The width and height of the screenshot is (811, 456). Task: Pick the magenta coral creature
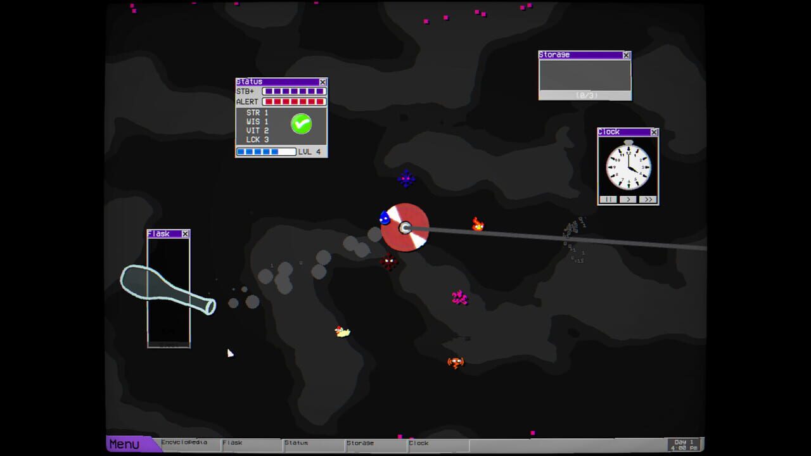tap(460, 298)
